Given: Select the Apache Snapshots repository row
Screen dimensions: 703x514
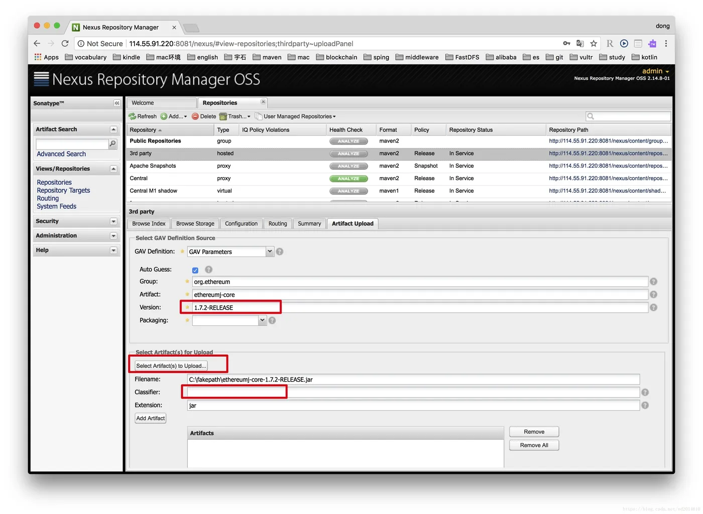Looking at the screenshot, I should click(399, 166).
